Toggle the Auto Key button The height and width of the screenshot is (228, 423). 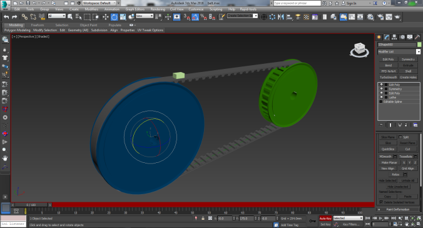pyautogui.click(x=325, y=218)
